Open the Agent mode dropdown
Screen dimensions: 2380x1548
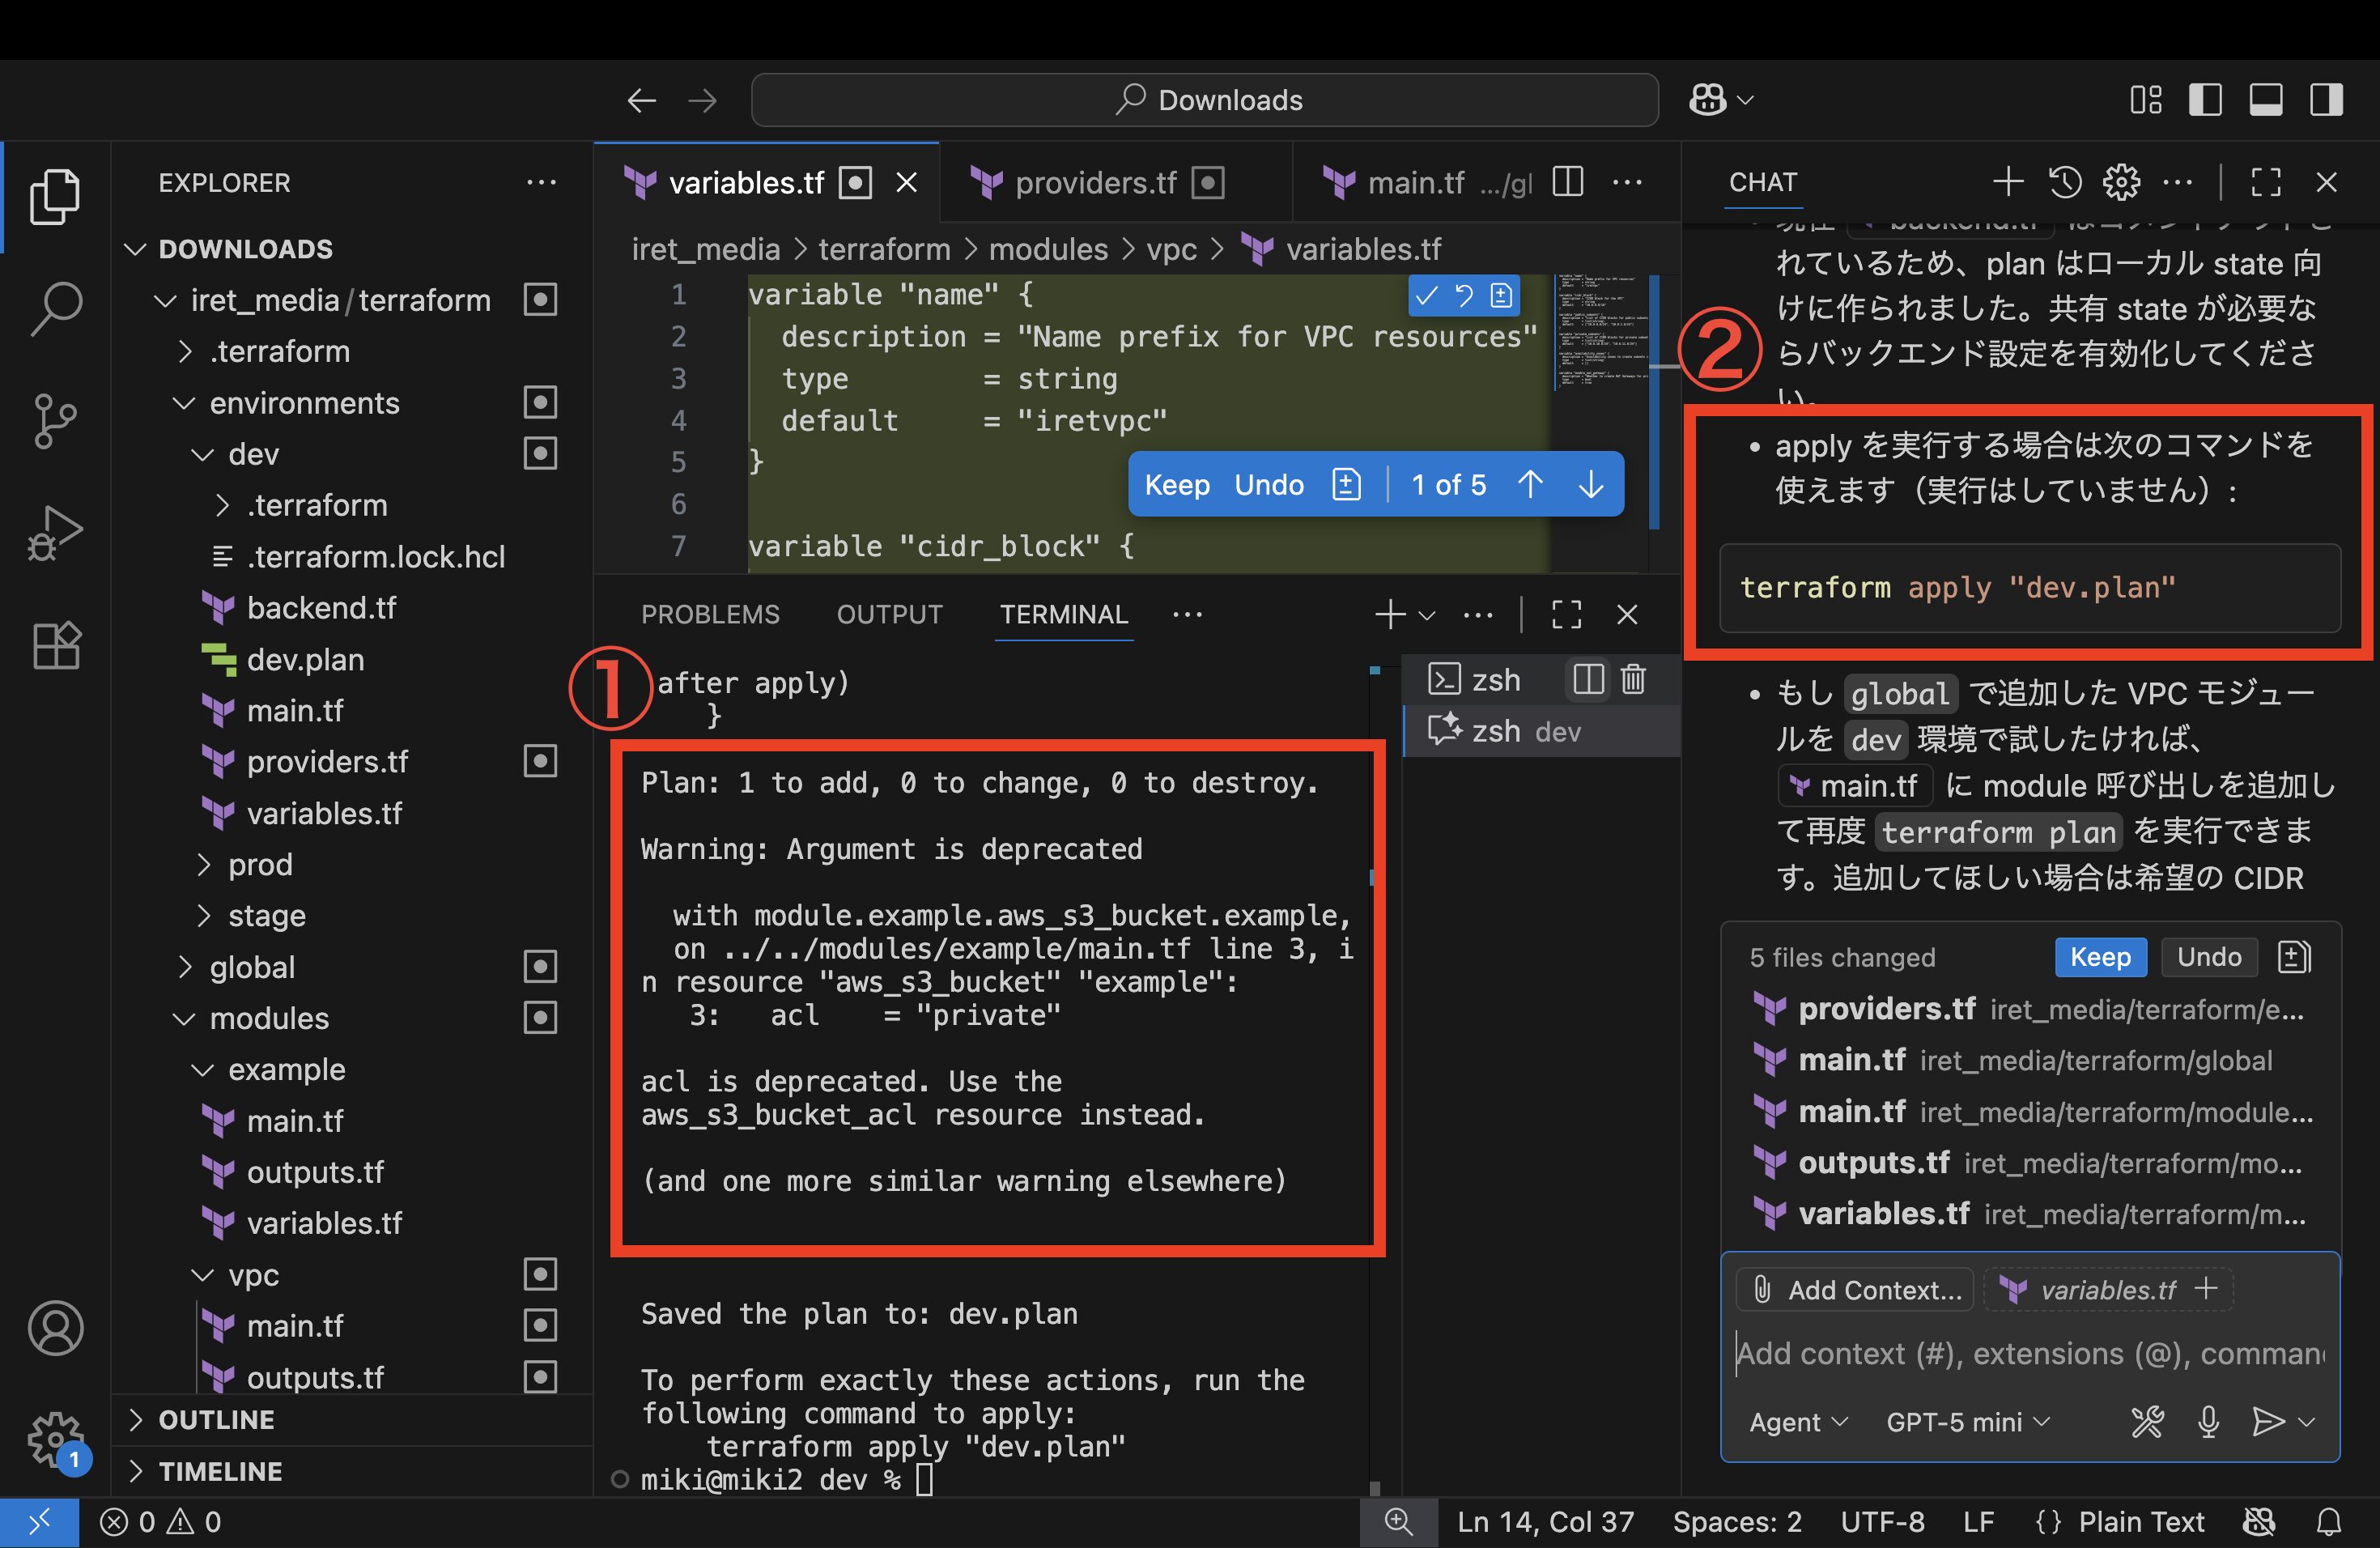[1798, 1421]
